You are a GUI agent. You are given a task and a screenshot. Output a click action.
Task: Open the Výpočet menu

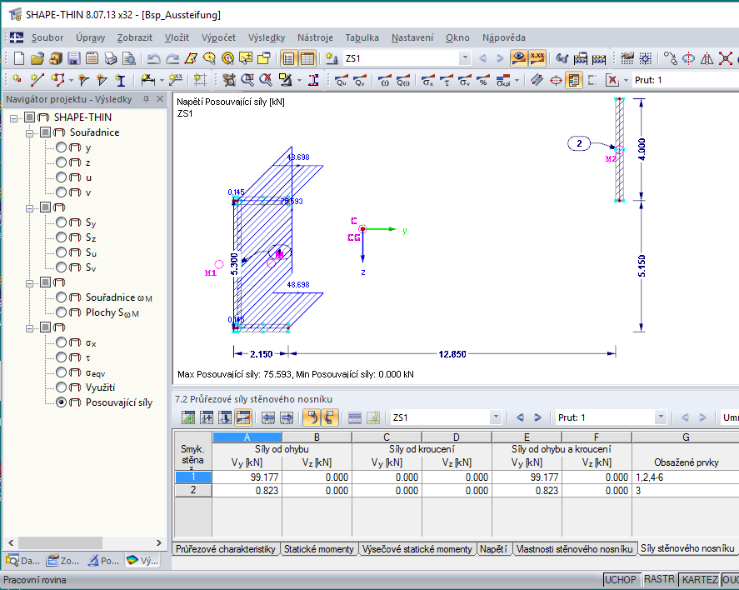click(x=218, y=37)
